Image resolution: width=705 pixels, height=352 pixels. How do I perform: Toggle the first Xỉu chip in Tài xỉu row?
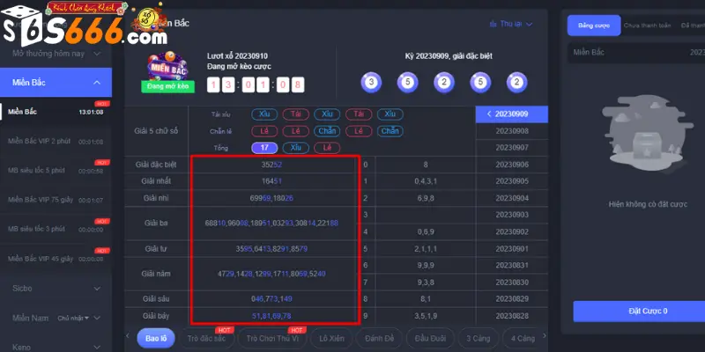[x=265, y=114]
